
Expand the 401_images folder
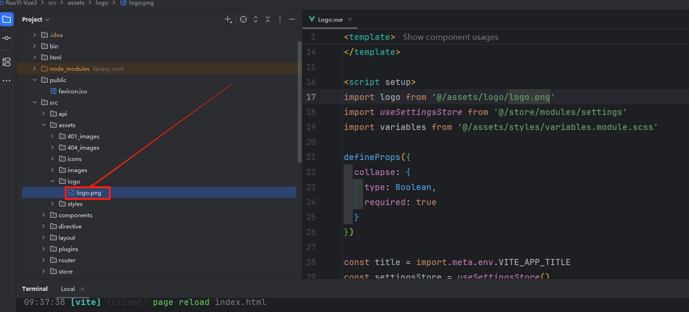tap(52, 137)
